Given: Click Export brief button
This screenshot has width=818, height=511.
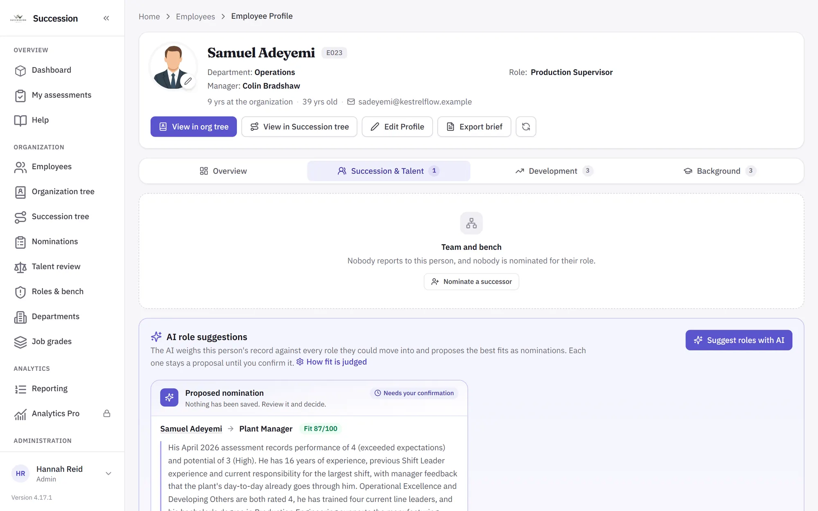Looking at the screenshot, I should 474,127.
